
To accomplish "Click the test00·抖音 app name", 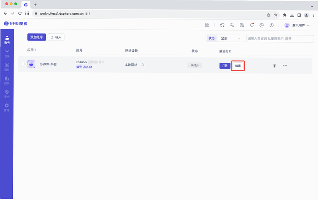I will [48, 64].
